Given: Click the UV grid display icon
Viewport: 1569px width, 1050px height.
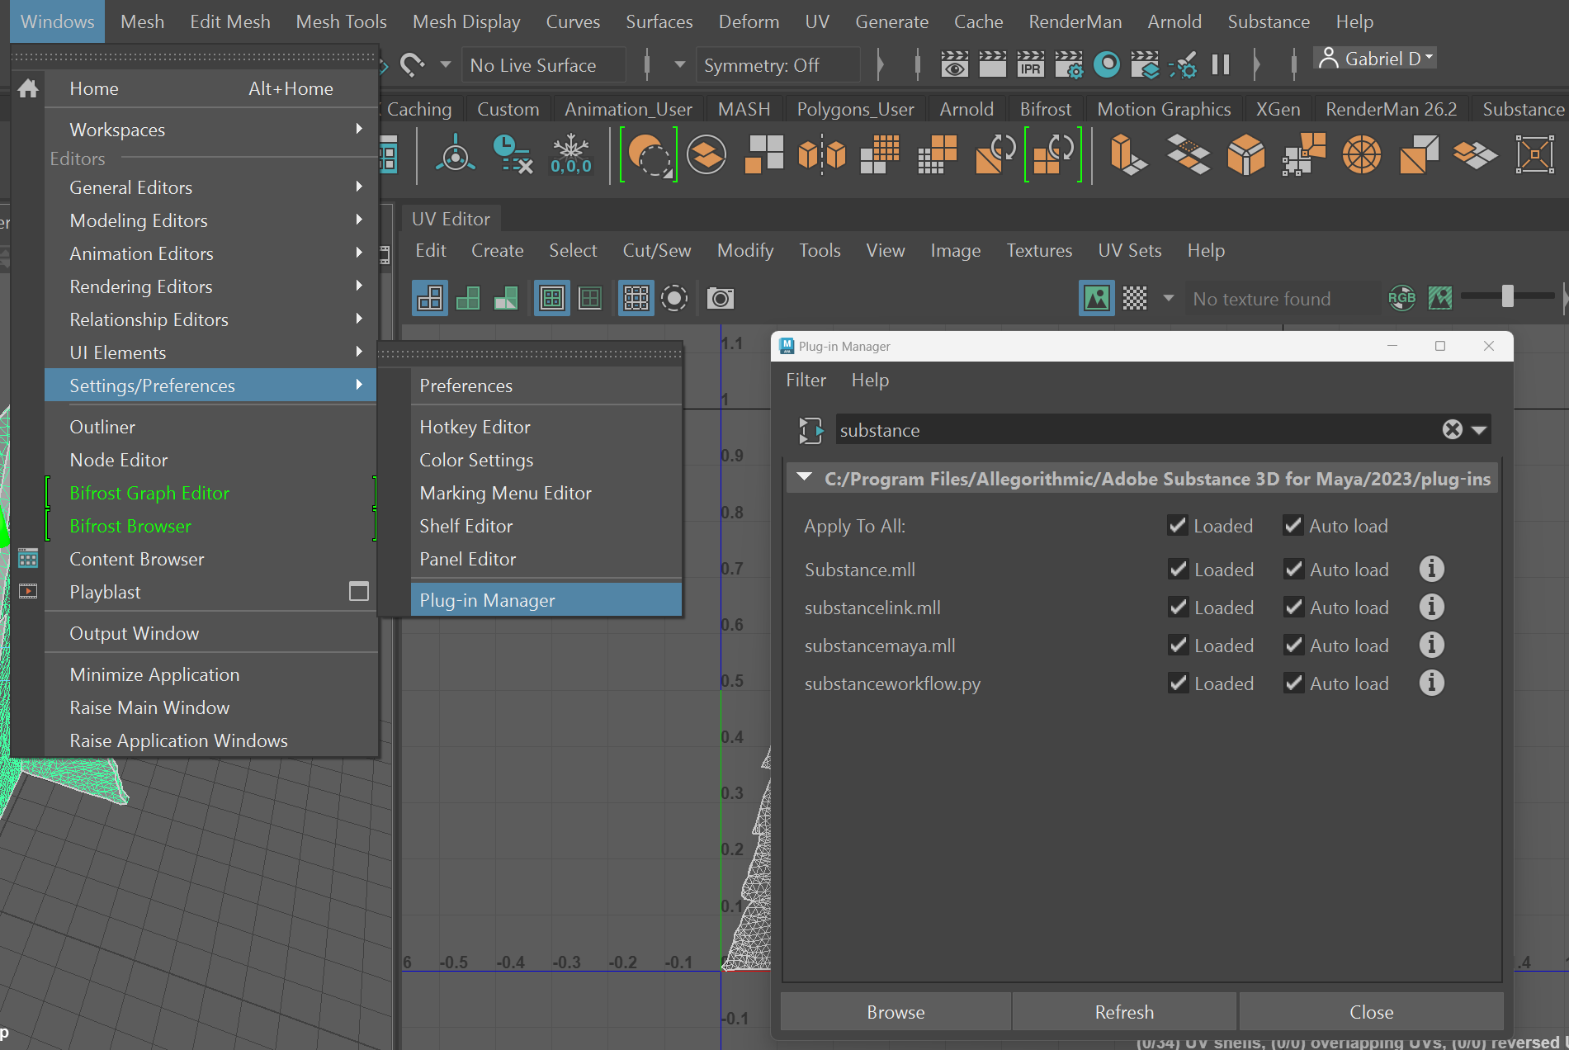Looking at the screenshot, I should coord(636,298).
